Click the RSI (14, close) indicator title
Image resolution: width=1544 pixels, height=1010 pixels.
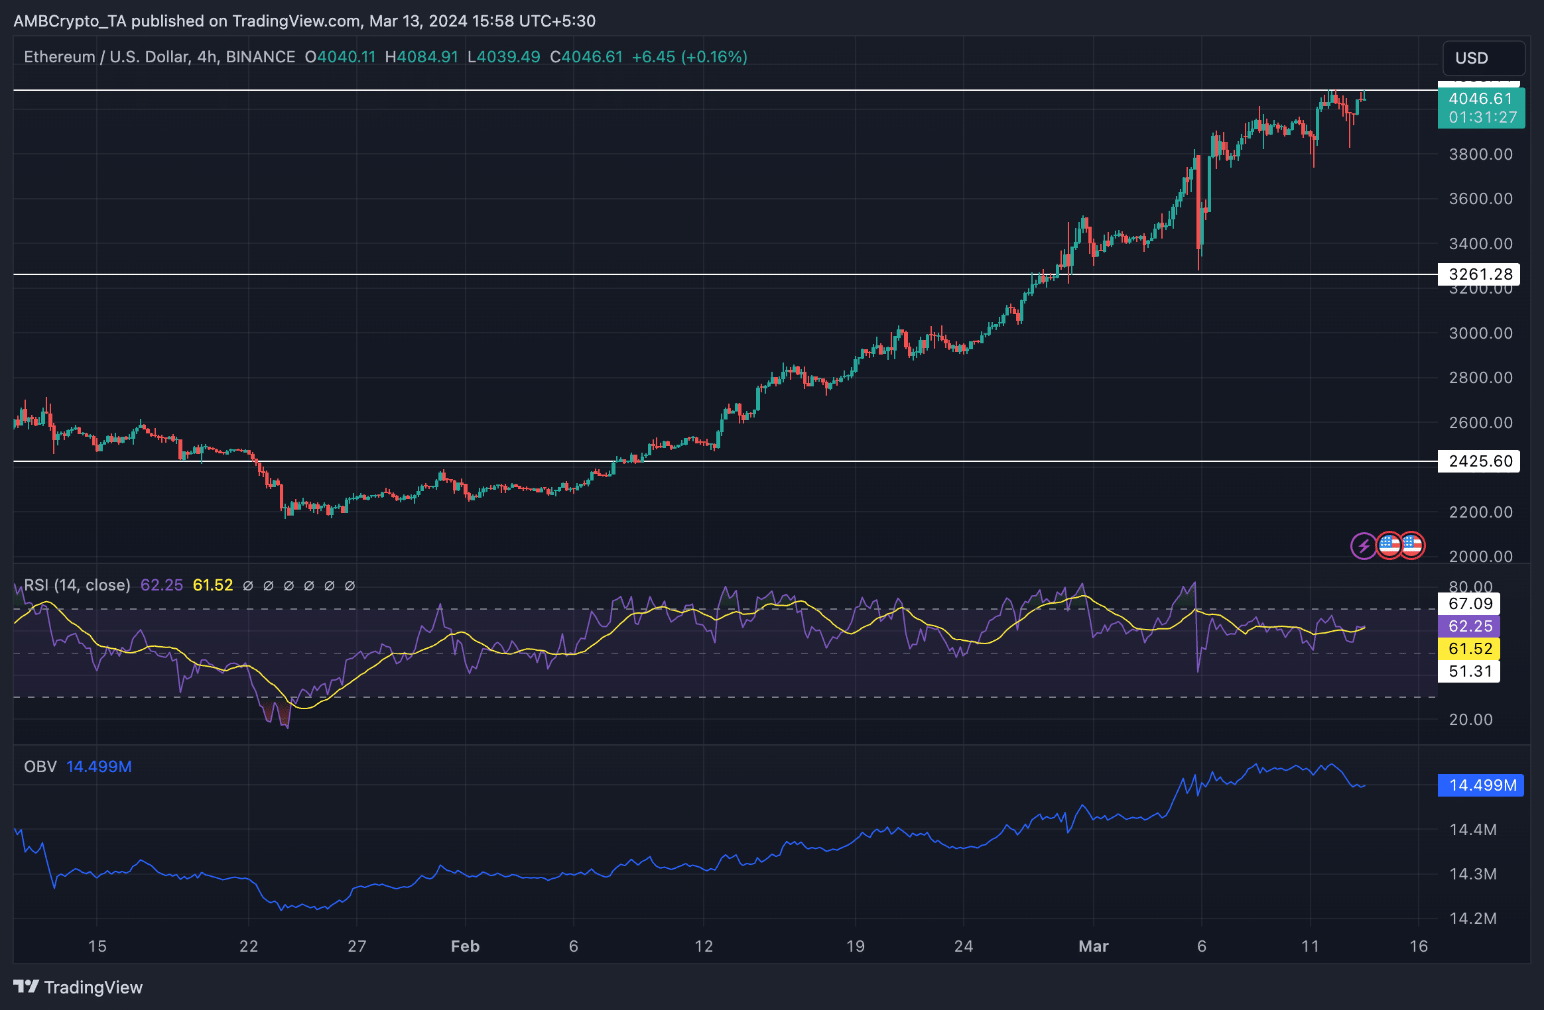77,585
